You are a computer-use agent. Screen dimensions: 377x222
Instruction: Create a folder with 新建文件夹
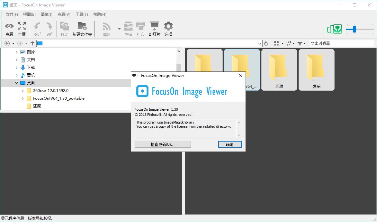[x=82, y=29]
